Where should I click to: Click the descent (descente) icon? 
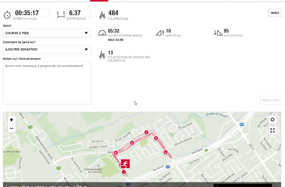coord(218,33)
